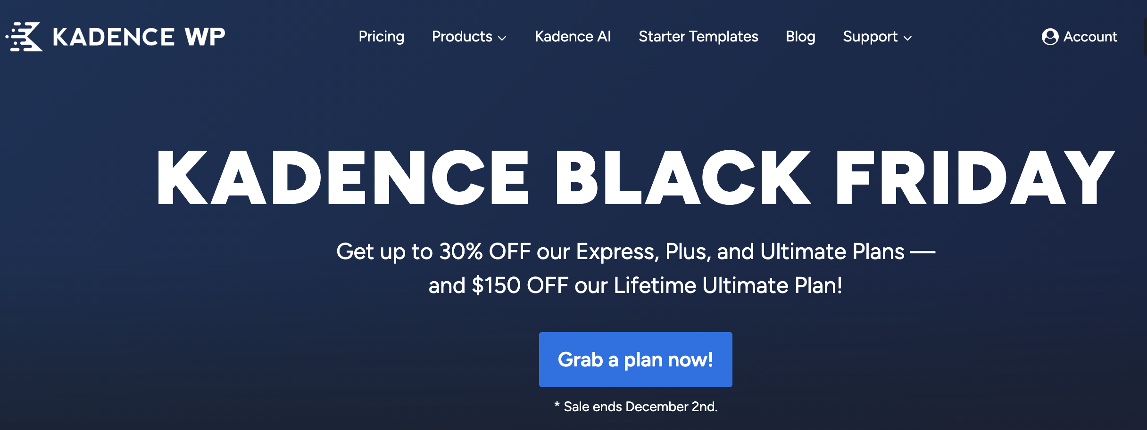This screenshot has width=1147, height=430.
Task: Click the Account user avatar icon
Action: click(x=1050, y=37)
